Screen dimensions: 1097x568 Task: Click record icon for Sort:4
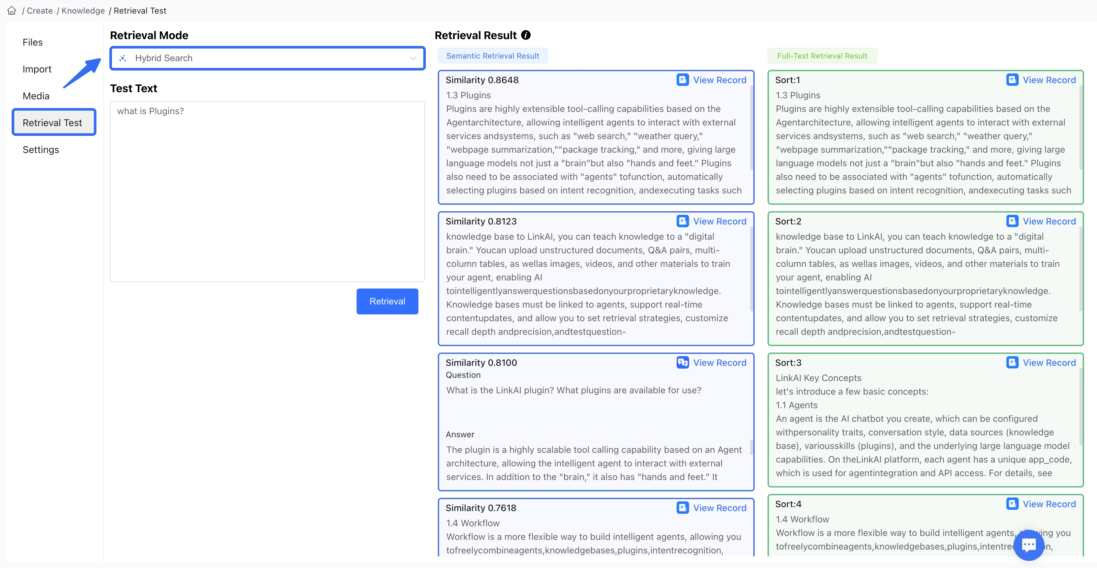(1012, 504)
